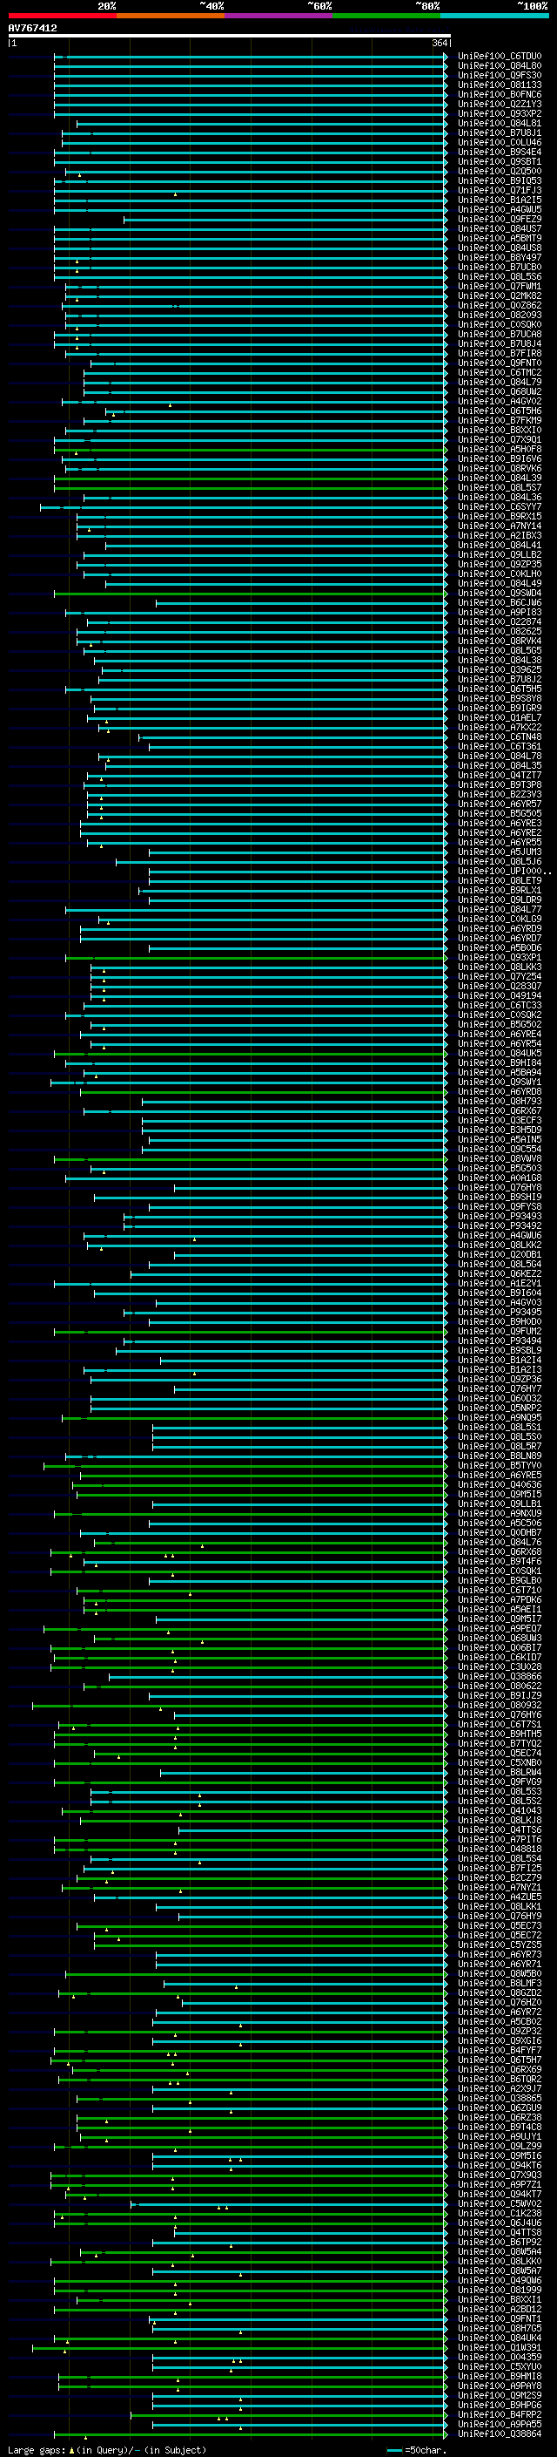The image size is (557, 2457).
Task: Open hit UniRef100_C6SYY7
Action: pos(500,507)
